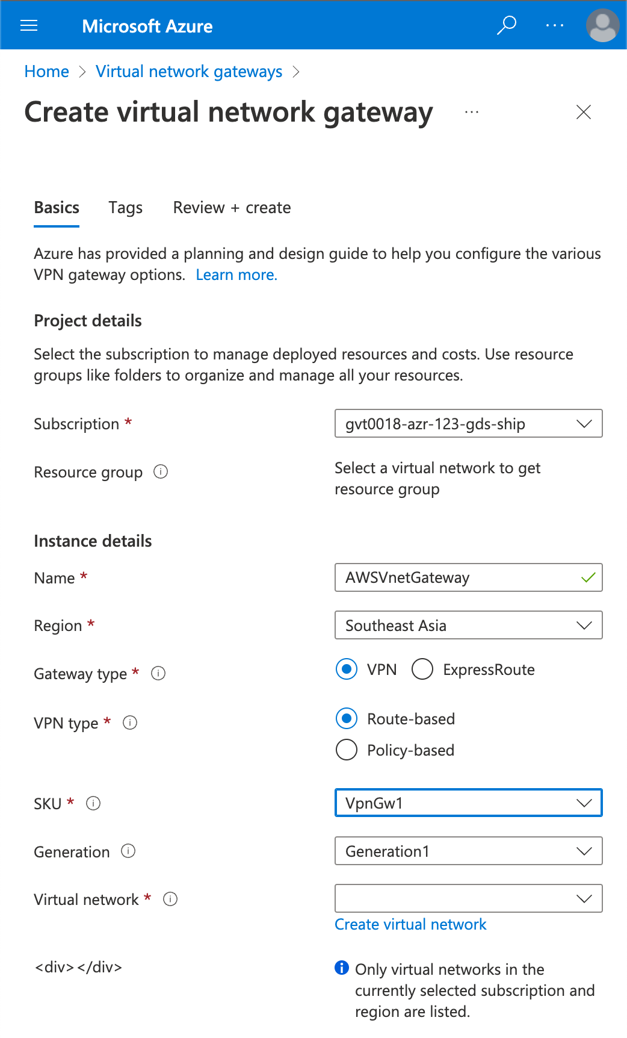Go to the Review + create tab
The width and height of the screenshot is (627, 1038).
tap(232, 208)
